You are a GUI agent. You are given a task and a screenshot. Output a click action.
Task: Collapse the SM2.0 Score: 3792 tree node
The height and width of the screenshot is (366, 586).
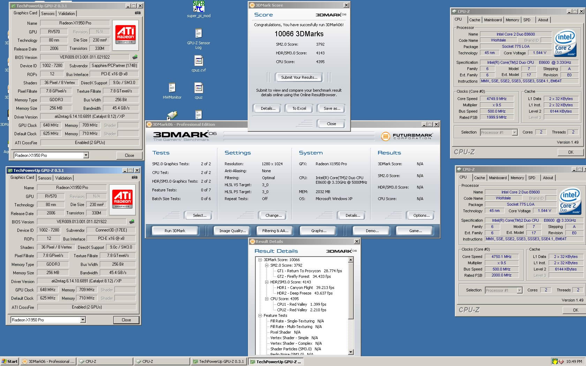pos(266,265)
